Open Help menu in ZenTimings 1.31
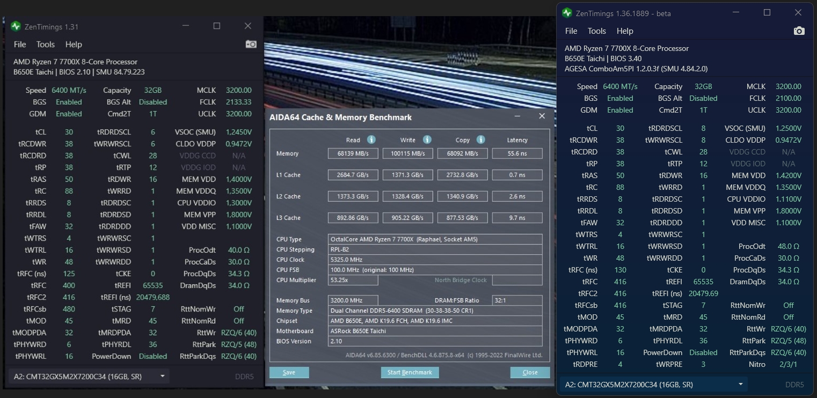This screenshot has width=817, height=398. 74,45
